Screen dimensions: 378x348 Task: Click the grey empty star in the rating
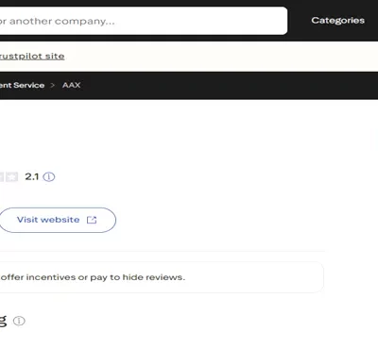coord(12,177)
